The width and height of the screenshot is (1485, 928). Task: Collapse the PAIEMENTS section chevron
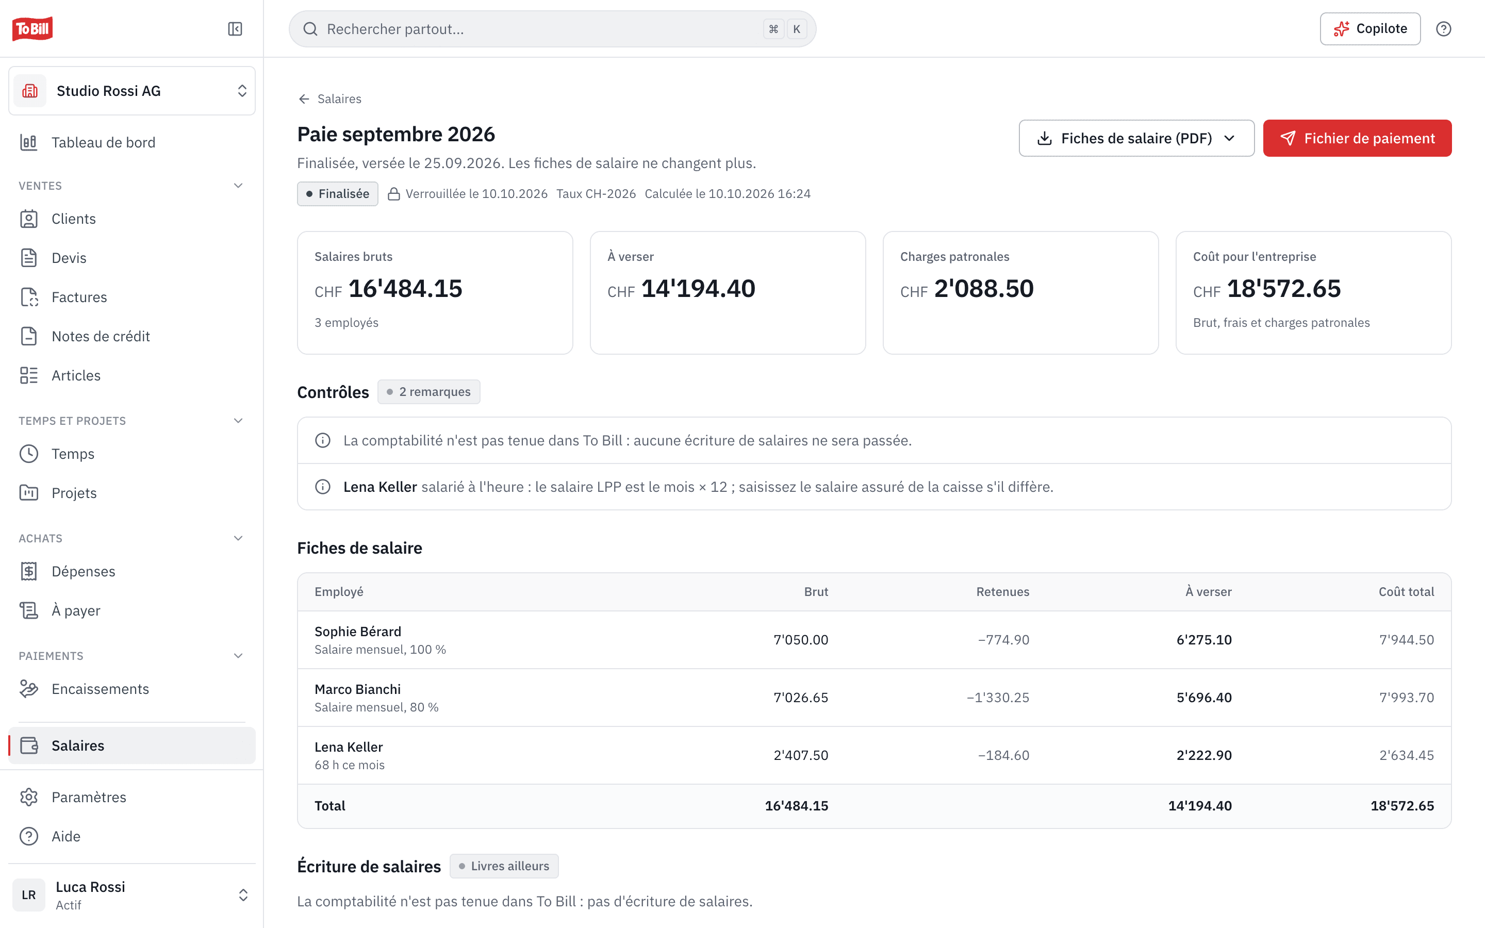tap(239, 655)
